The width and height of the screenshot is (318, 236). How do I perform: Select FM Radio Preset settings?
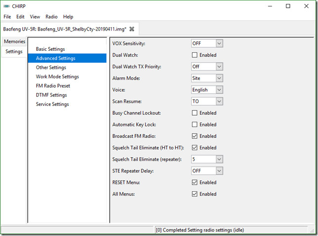pos(53,86)
